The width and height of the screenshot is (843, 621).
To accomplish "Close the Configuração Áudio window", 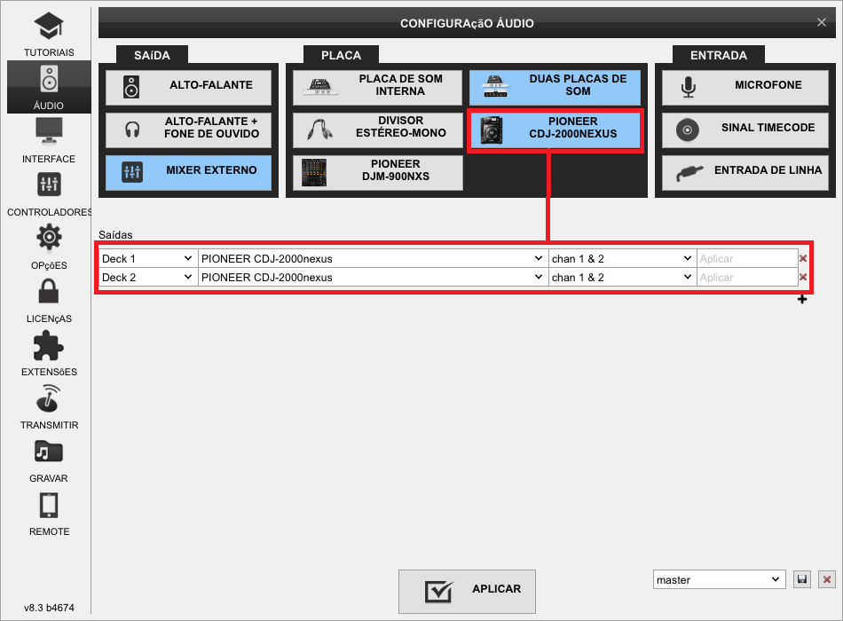I will point(822,22).
